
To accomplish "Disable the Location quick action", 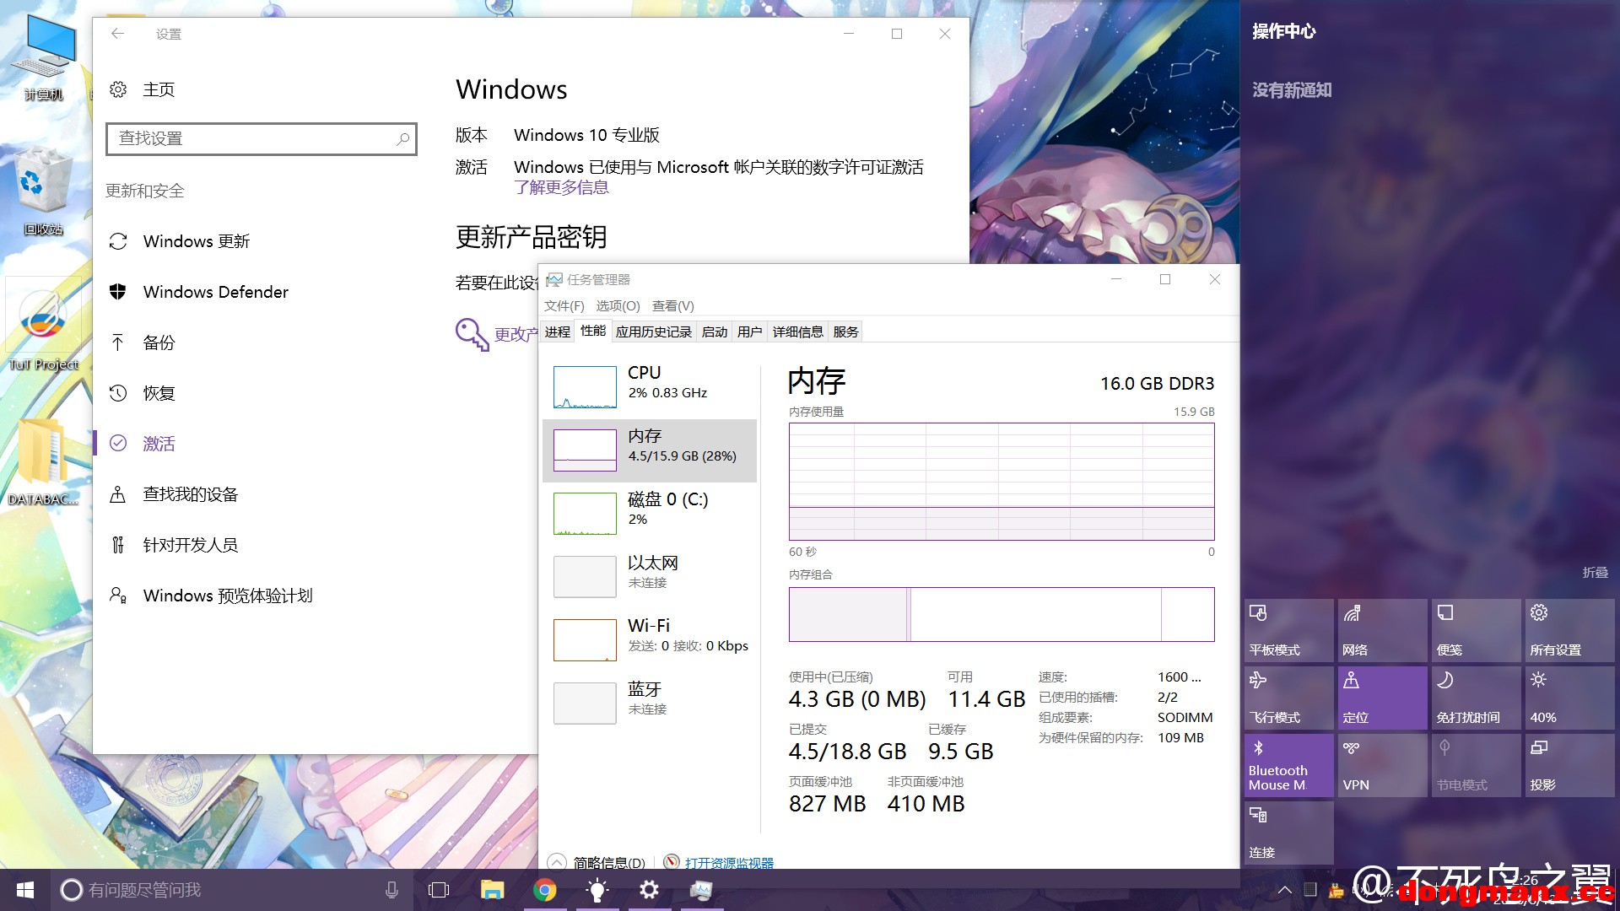I will (1382, 698).
